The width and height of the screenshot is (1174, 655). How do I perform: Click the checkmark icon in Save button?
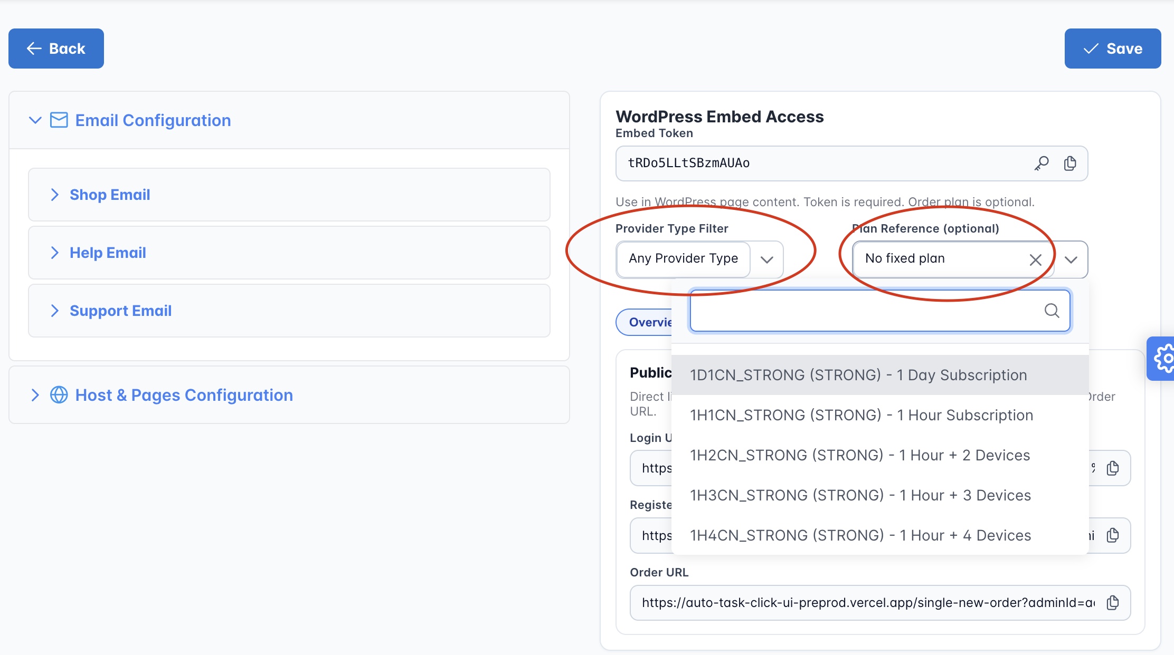click(1091, 49)
